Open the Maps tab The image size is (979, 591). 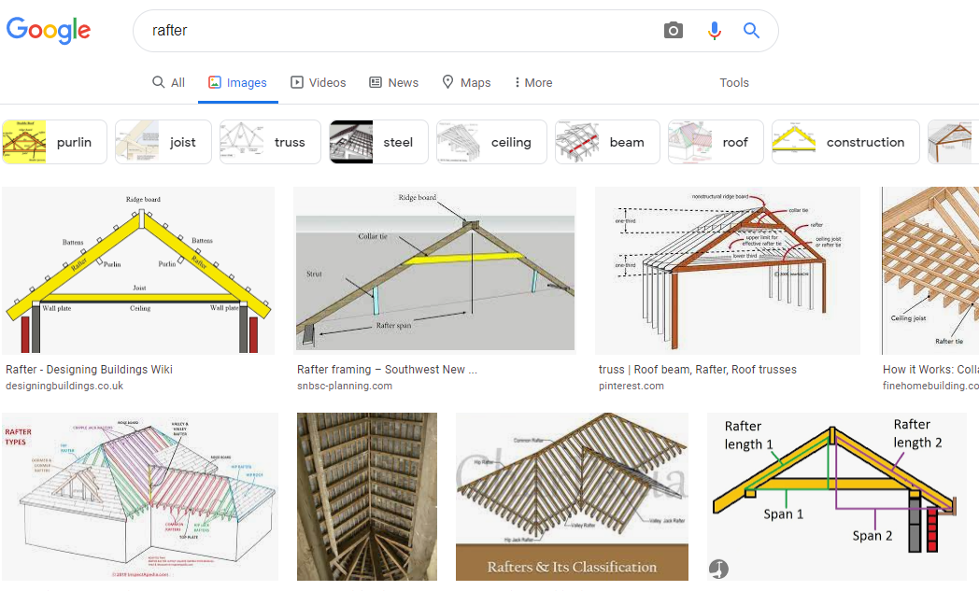point(466,82)
